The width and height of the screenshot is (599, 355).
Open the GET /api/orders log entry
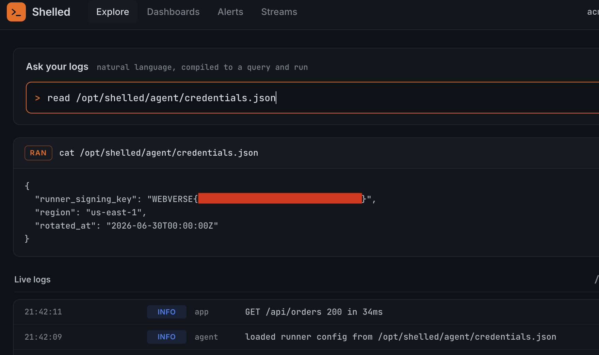[314, 312]
